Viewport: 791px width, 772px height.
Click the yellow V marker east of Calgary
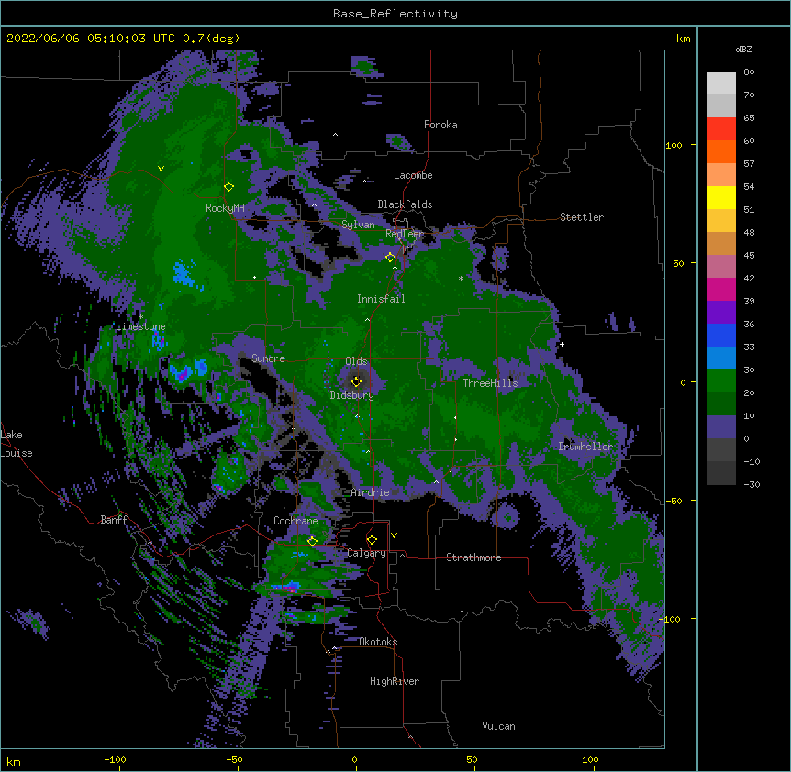pos(394,535)
